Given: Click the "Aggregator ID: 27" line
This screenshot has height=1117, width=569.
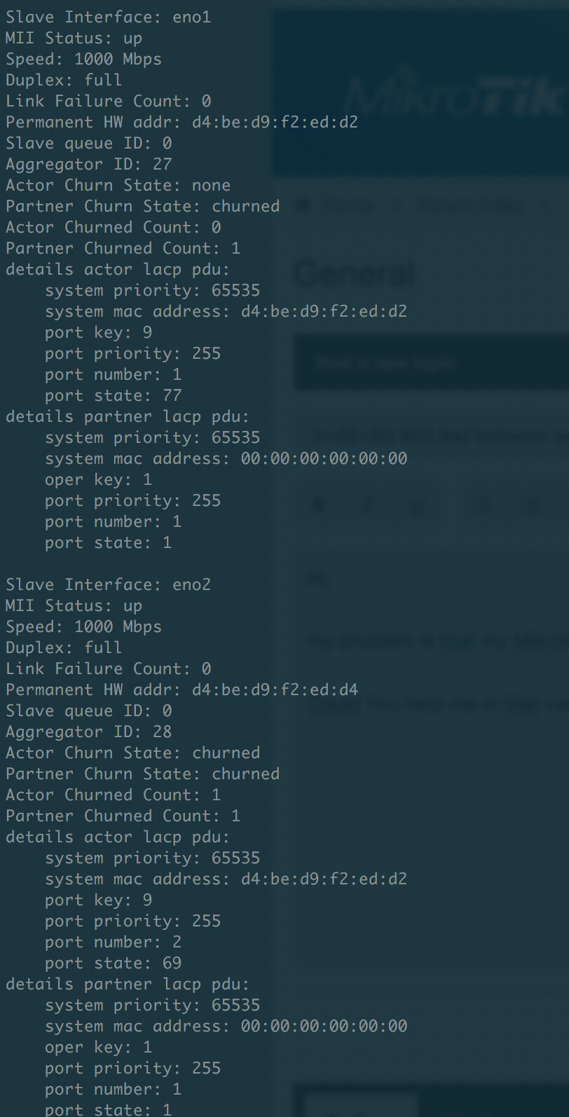Looking at the screenshot, I should pos(89,164).
